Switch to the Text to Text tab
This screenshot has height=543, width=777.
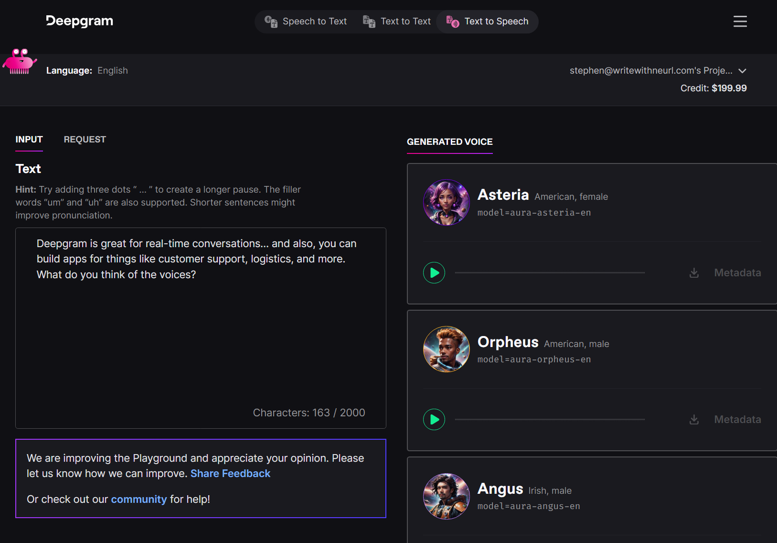click(397, 22)
